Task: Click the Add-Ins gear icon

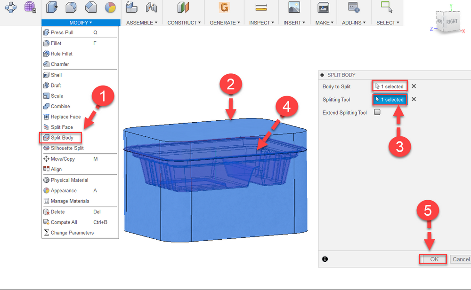Action: (x=353, y=8)
